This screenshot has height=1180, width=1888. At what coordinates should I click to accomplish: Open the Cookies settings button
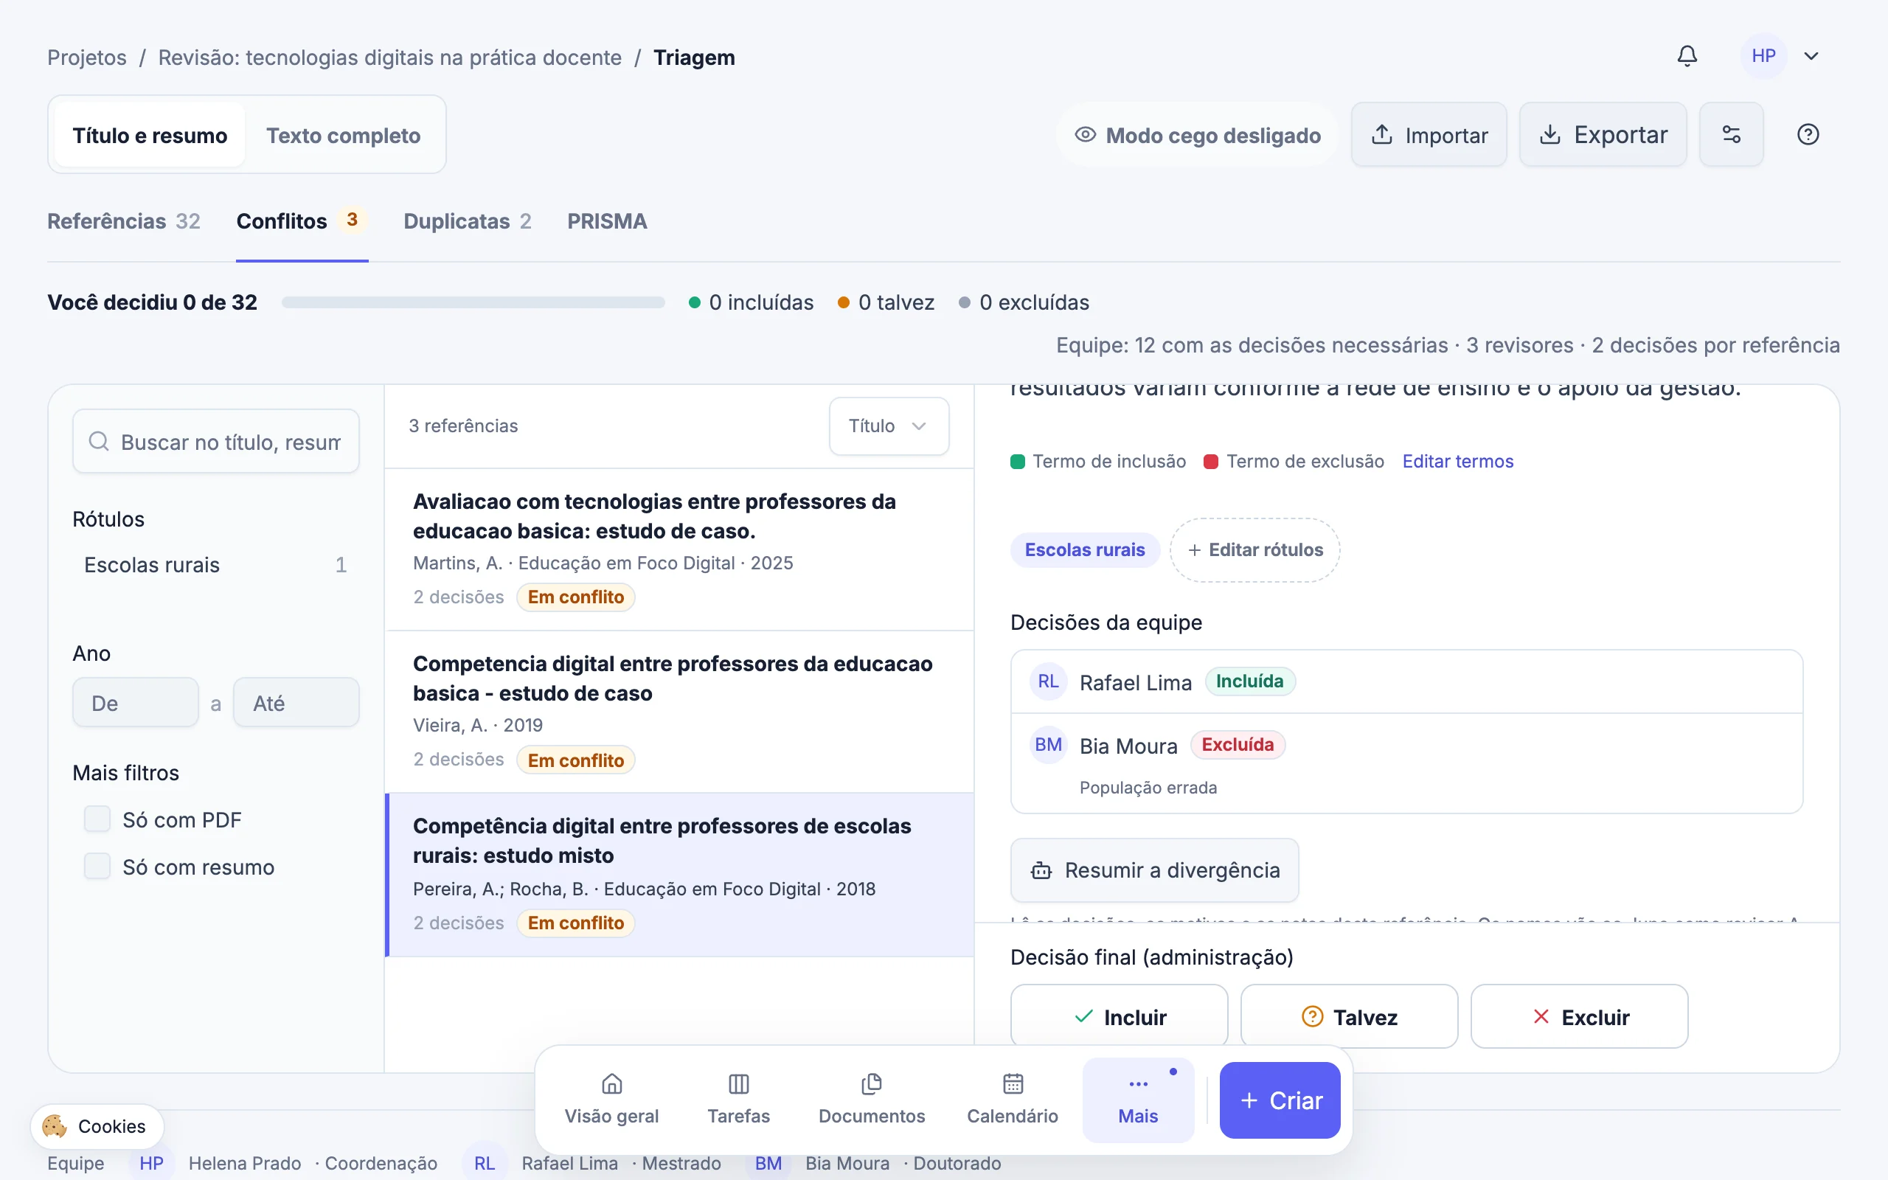click(x=97, y=1126)
